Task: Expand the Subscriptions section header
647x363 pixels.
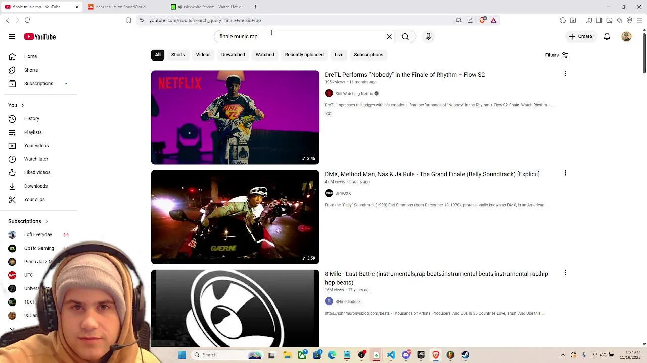Action: (28, 221)
